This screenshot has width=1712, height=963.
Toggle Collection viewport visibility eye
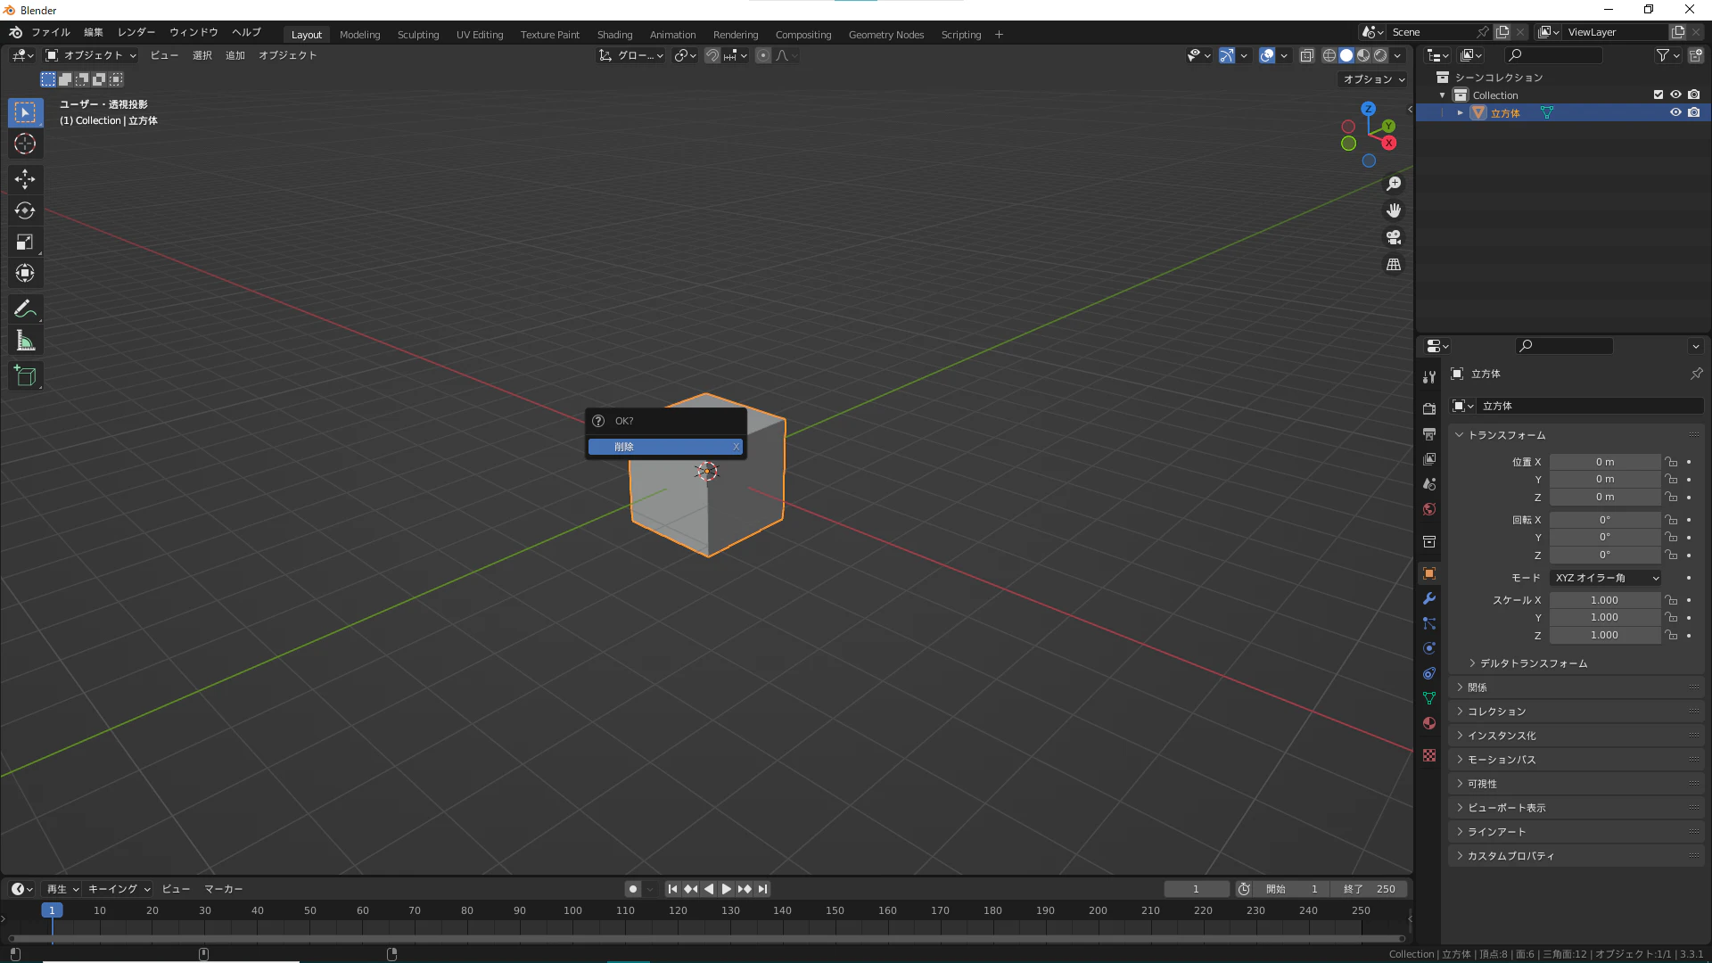[x=1675, y=95]
